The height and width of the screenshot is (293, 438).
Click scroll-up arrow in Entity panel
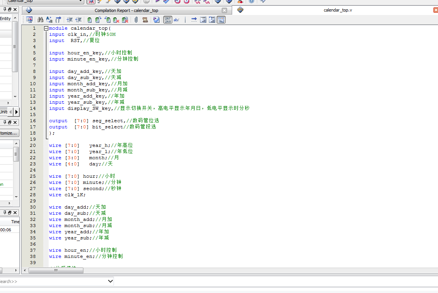(15, 18)
